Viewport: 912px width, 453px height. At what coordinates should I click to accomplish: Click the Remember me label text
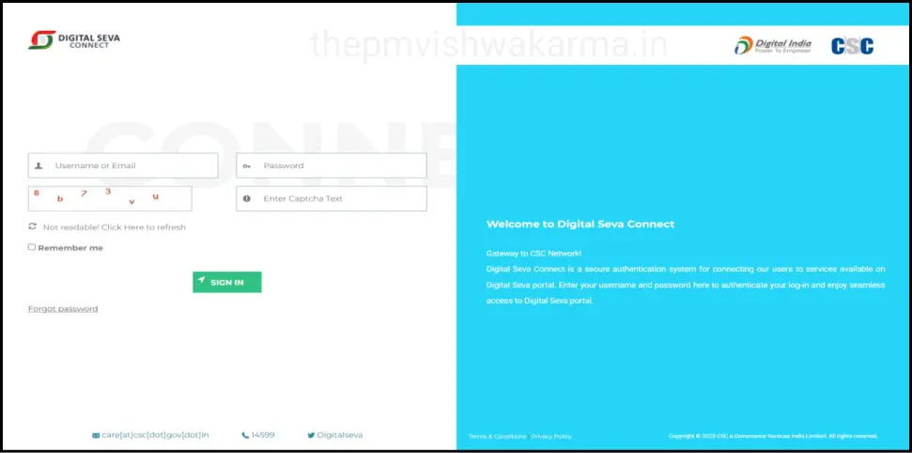(x=70, y=248)
